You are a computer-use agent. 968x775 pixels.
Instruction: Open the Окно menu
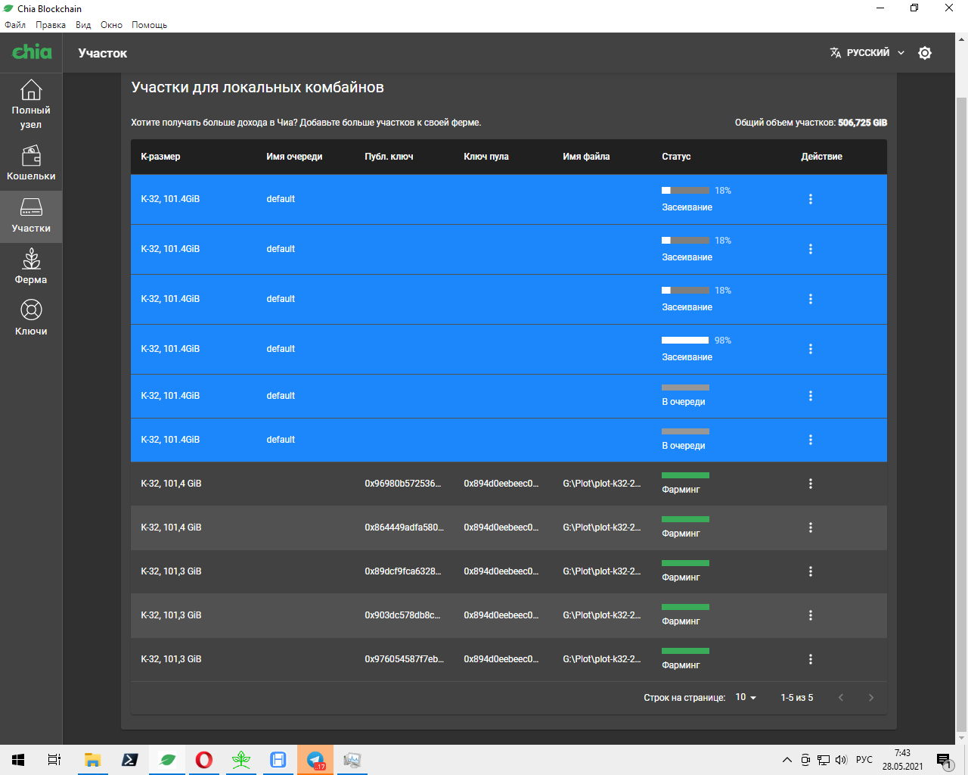click(x=111, y=25)
